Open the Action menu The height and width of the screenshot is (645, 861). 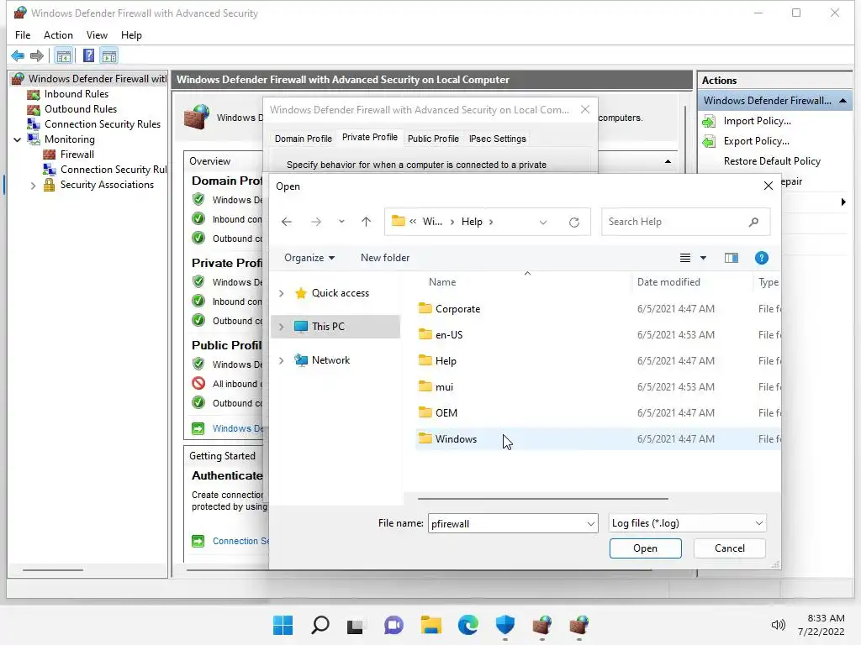click(x=58, y=35)
